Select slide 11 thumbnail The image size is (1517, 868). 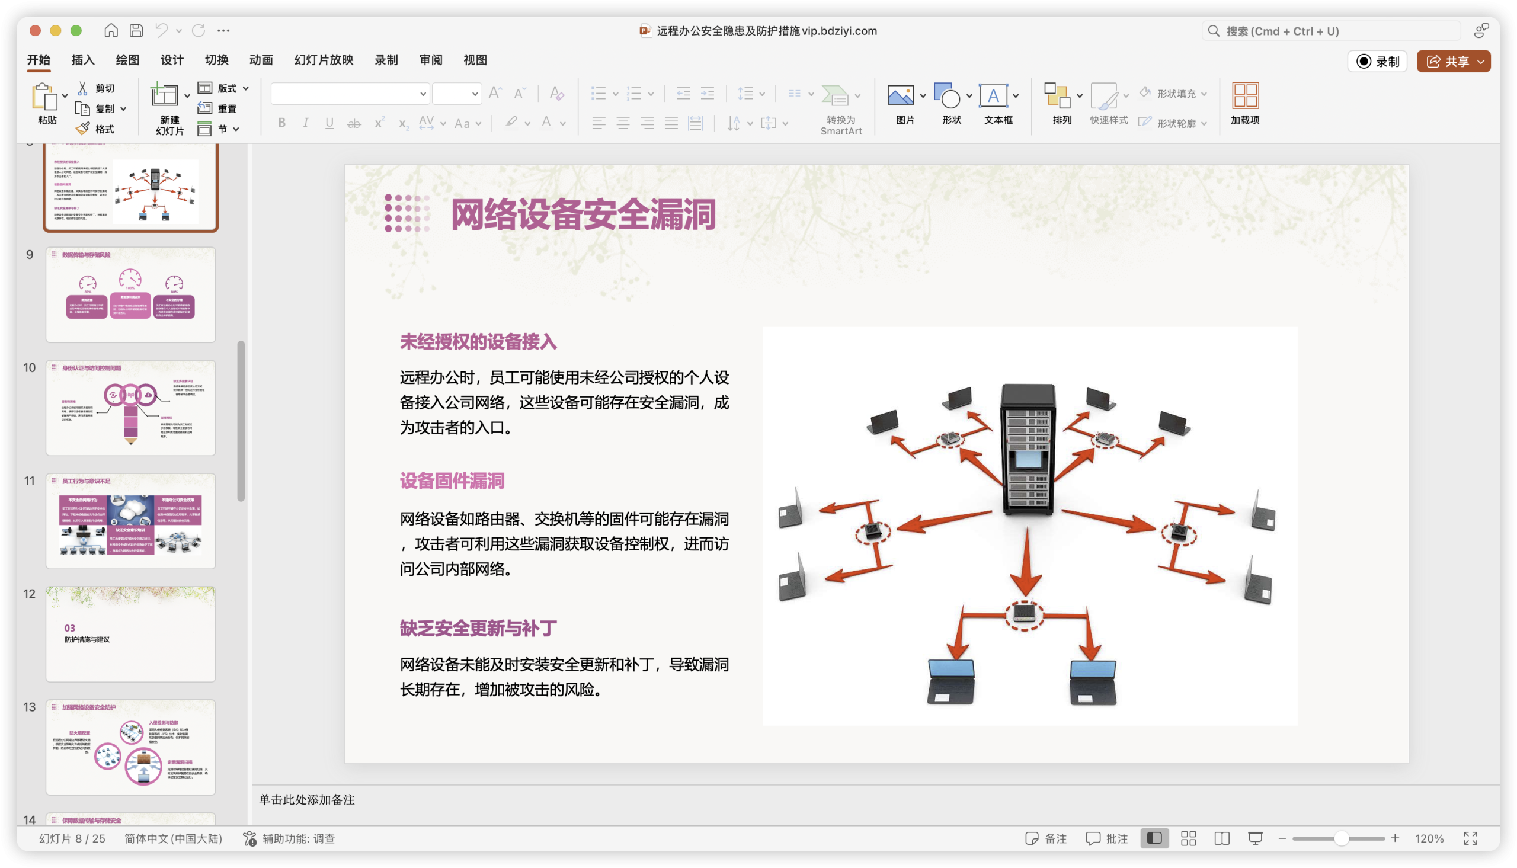tap(130, 520)
